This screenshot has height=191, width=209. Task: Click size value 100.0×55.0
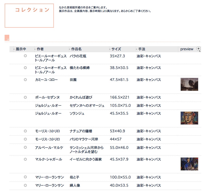pyautogui.click(x=120, y=177)
